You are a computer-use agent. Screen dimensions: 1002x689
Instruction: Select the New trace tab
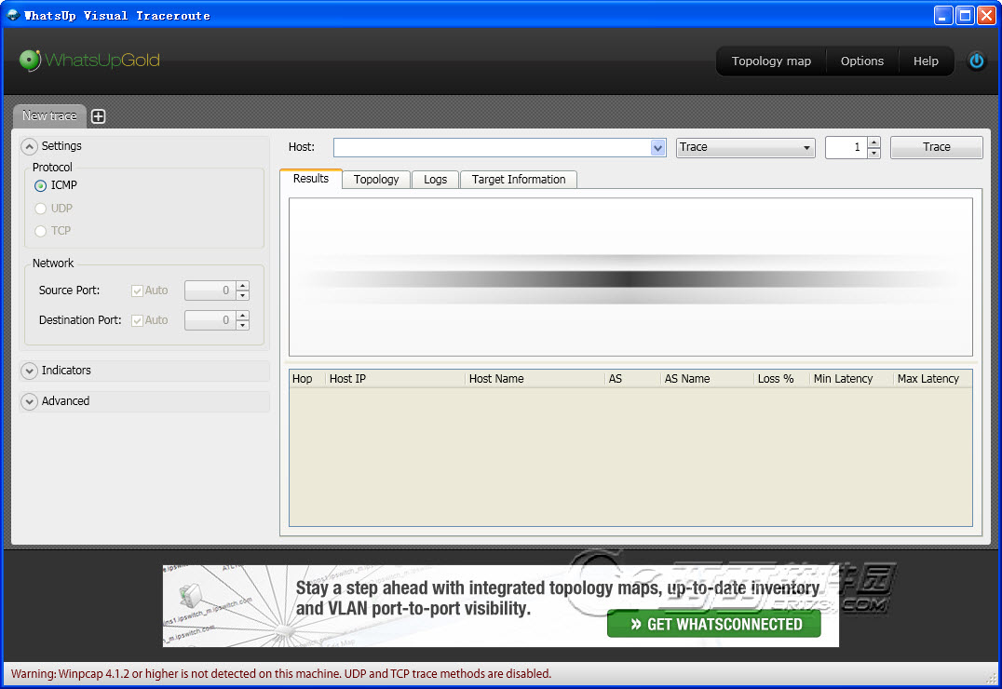[x=50, y=115]
